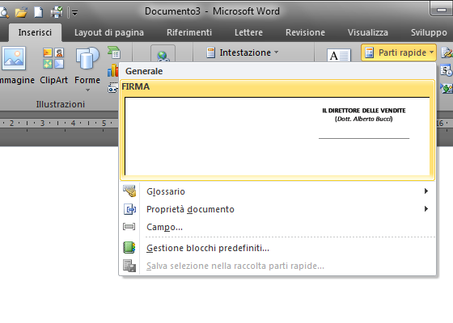The width and height of the screenshot is (453, 323).
Task: Expand the Intestazione header dropdown
Action: point(243,52)
